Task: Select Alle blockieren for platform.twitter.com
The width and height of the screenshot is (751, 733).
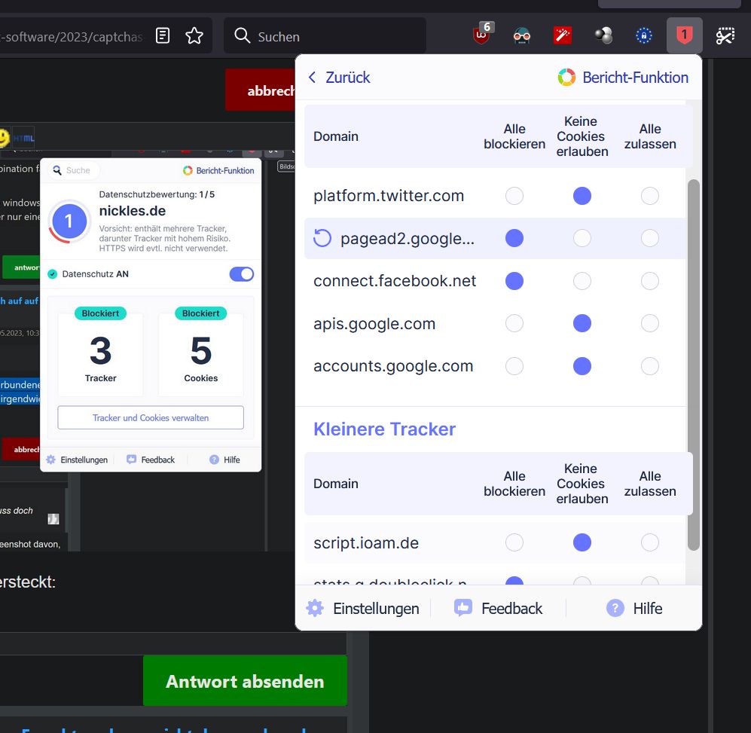Action: 514,196
